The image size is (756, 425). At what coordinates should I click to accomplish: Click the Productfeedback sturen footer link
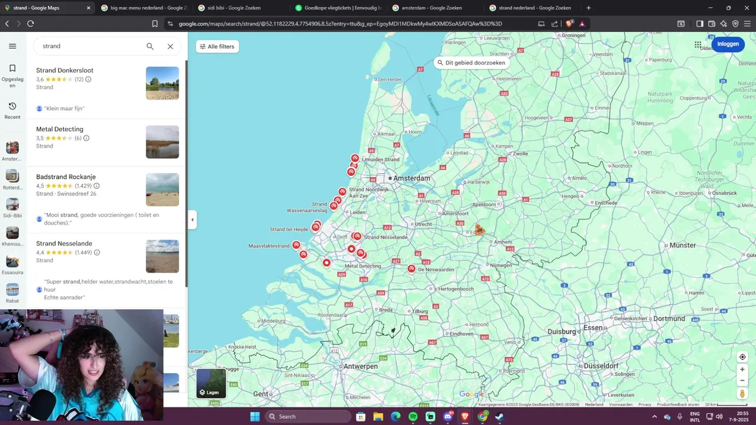tap(678, 404)
